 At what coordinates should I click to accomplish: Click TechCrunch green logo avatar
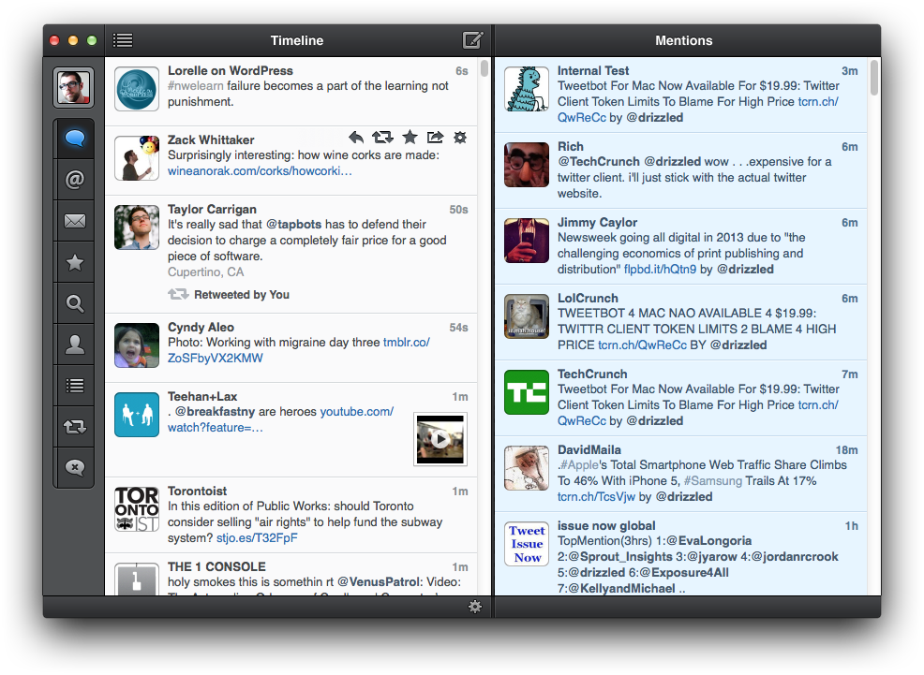coord(527,392)
